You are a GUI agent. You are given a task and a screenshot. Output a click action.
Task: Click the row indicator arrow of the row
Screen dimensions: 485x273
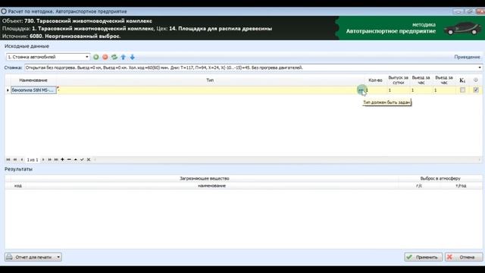[x=8, y=90]
